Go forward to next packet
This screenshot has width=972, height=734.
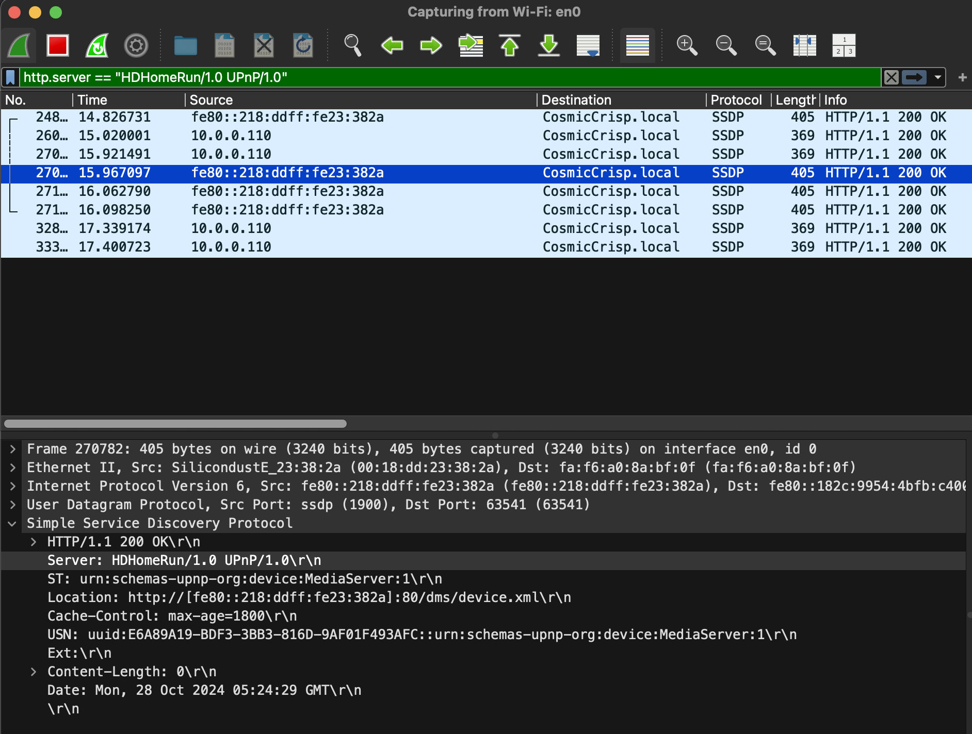coord(431,46)
